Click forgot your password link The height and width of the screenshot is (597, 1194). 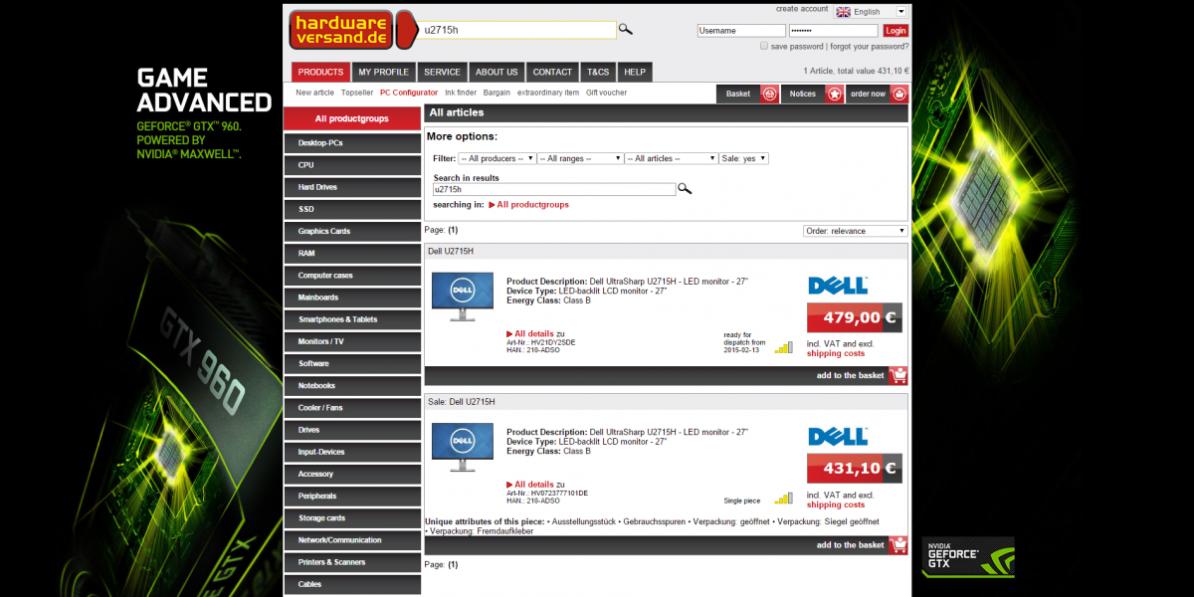point(869,46)
